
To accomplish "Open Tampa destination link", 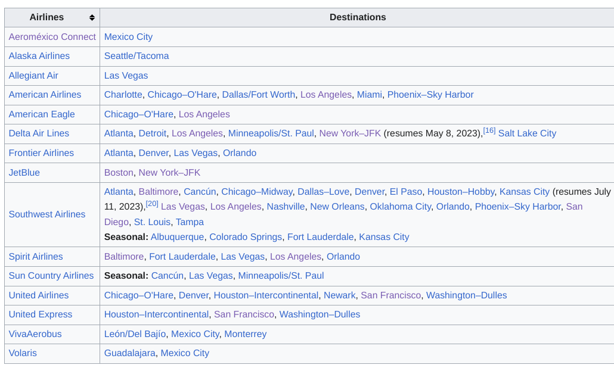I will pyautogui.click(x=190, y=222).
